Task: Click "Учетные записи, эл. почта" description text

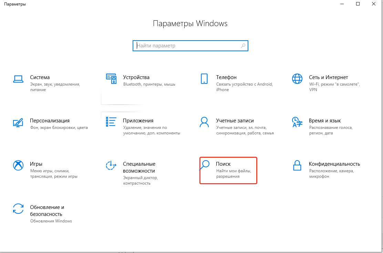Action: [x=245, y=130]
